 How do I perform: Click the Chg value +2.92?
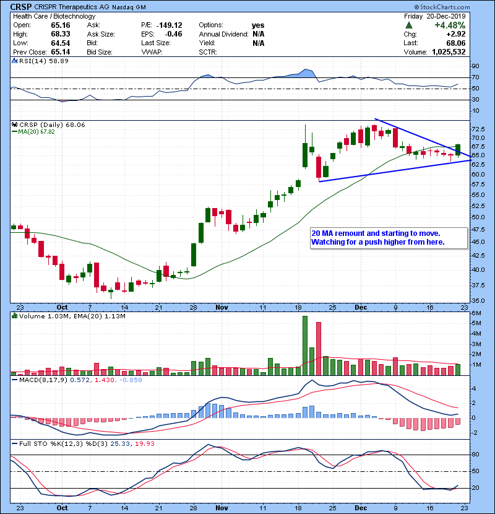455,34
